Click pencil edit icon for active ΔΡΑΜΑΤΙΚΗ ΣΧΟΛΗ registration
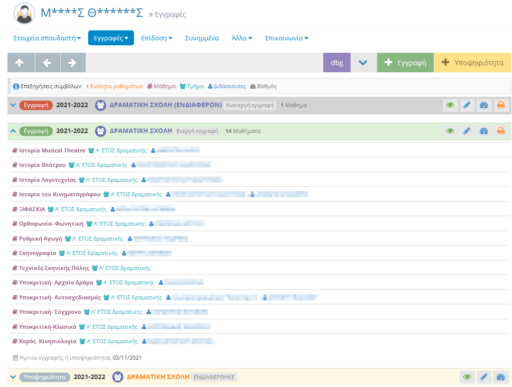The height and width of the screenshot is (387, 512). (x=467, y=131)
